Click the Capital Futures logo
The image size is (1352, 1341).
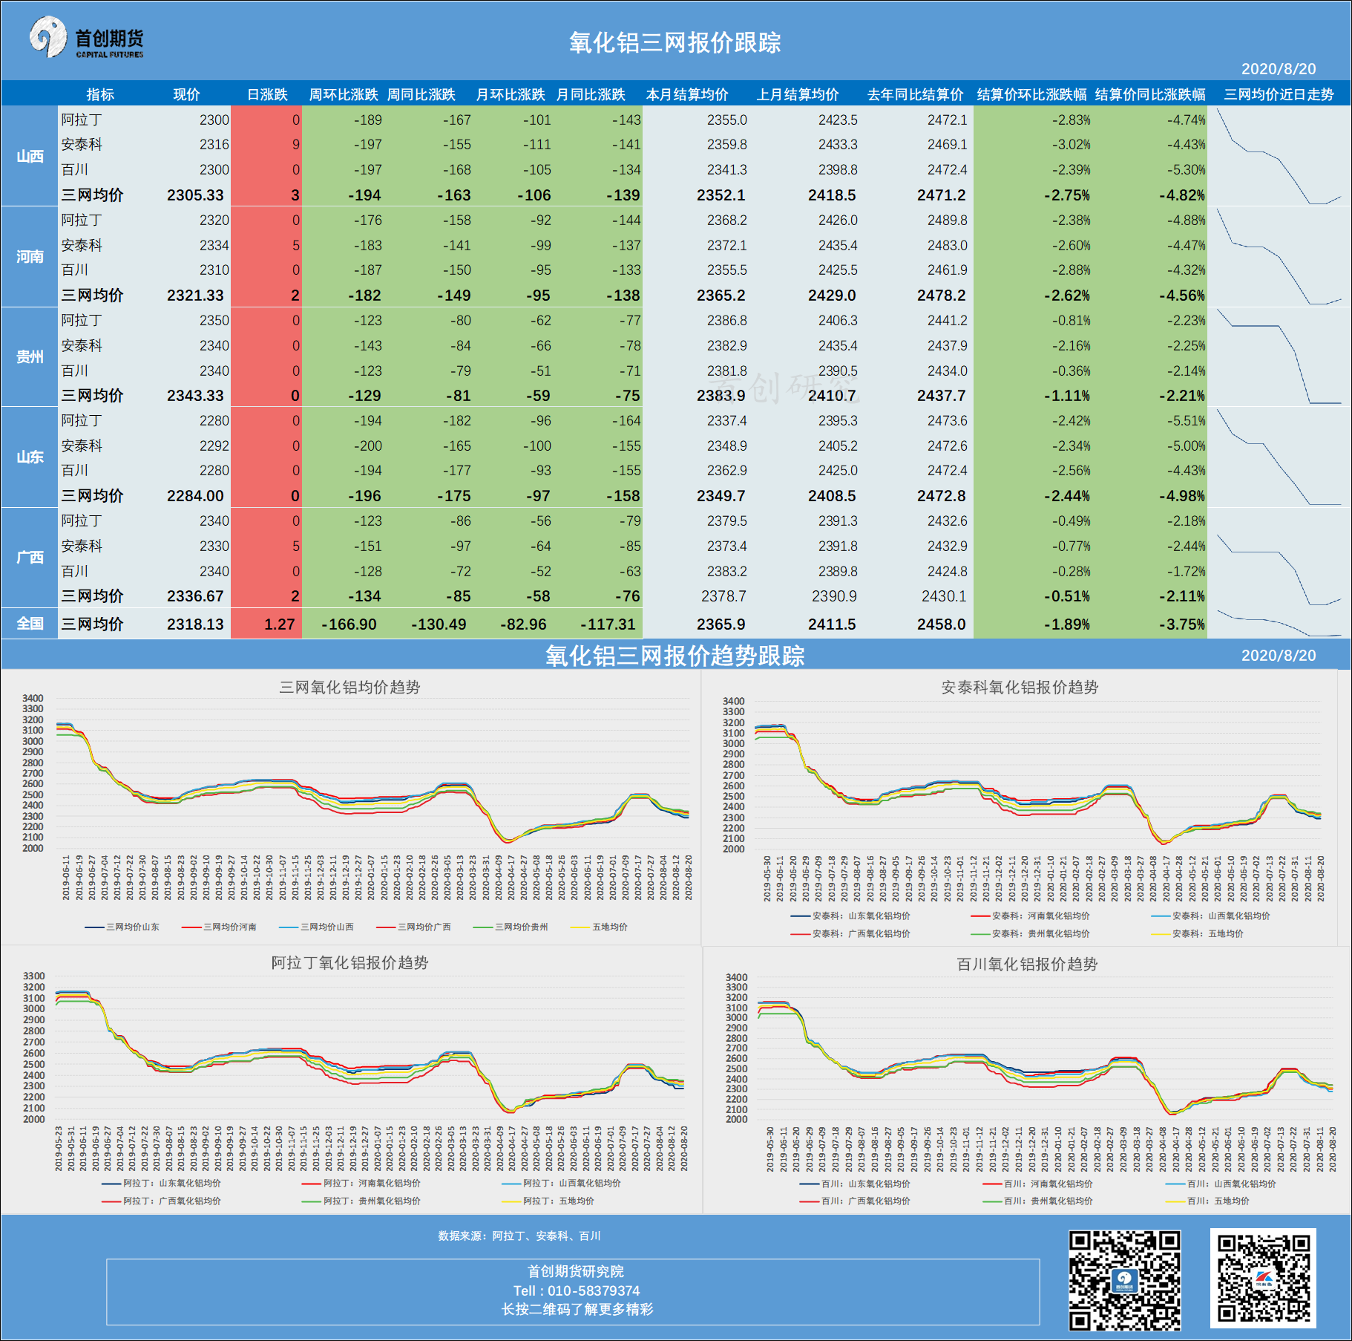click(x=86, y=38)
